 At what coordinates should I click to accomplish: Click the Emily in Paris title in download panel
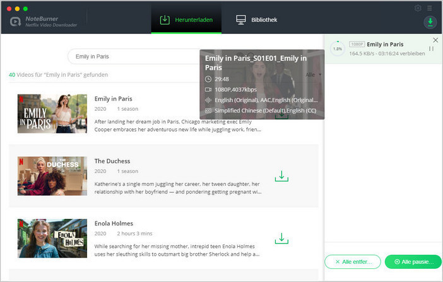point(385,44)
